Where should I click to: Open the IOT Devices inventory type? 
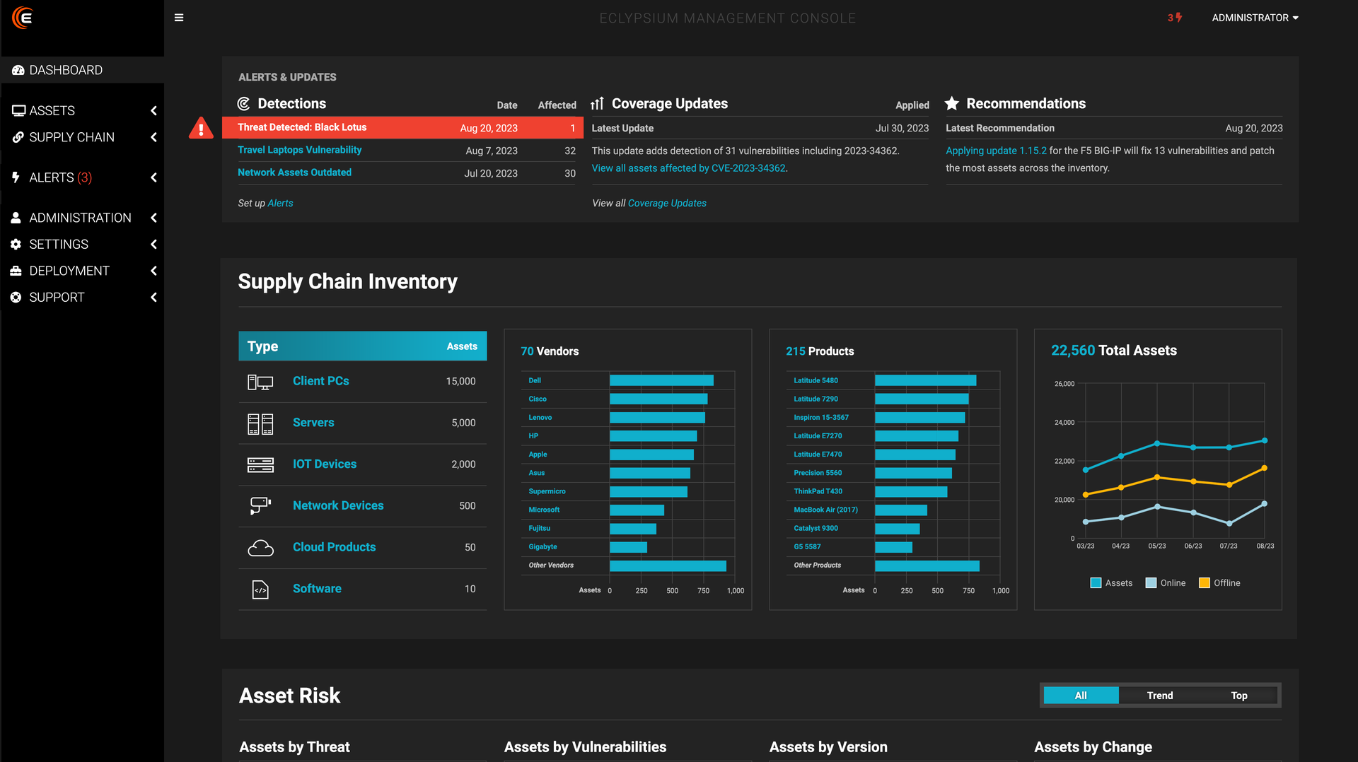(x=325, y=464)
